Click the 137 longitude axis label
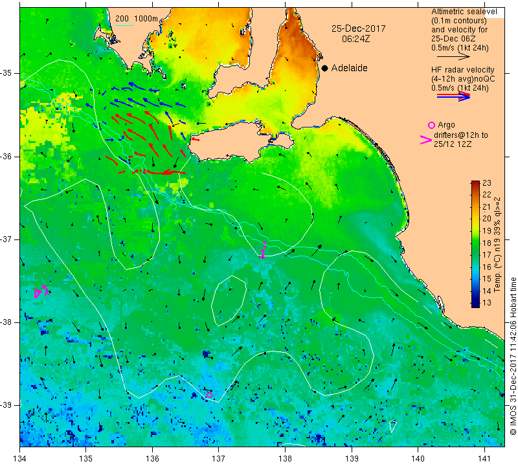This screenshot has height=466, width=518. click(x=219, y=459)
